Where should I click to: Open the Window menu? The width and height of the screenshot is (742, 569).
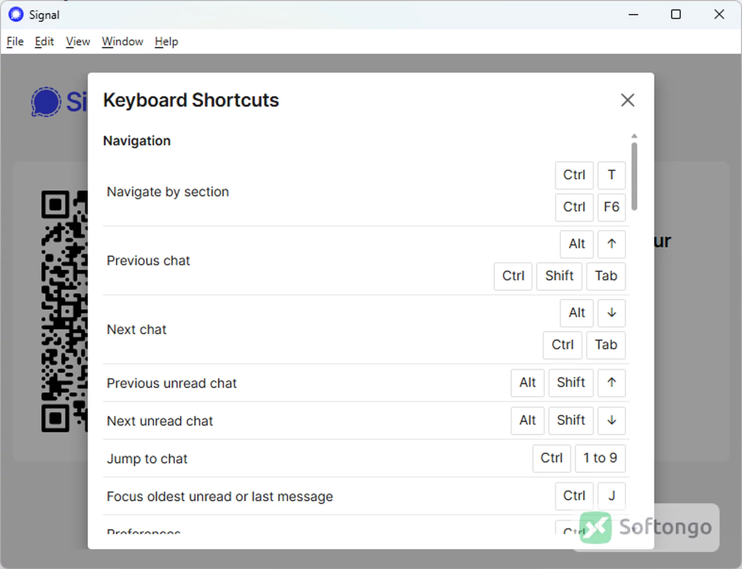(x=122, y=41)
